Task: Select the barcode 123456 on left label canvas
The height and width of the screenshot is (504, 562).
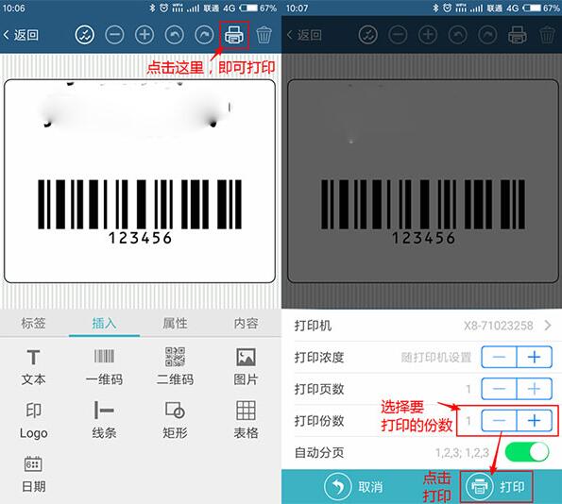Action: coord(140,212)
